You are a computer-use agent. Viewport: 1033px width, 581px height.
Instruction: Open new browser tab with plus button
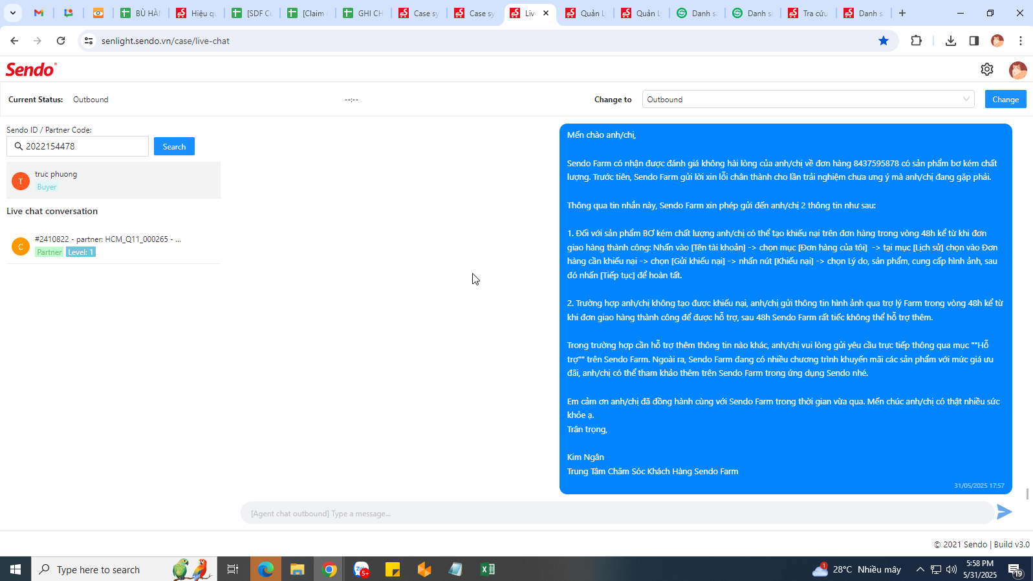[902, 13]
